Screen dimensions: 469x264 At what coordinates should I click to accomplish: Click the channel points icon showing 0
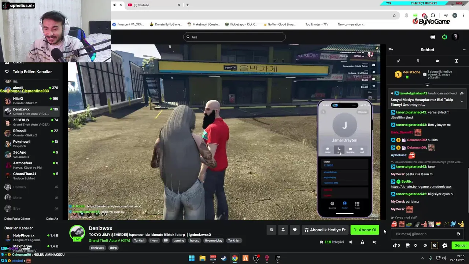(x=396, y=246)
